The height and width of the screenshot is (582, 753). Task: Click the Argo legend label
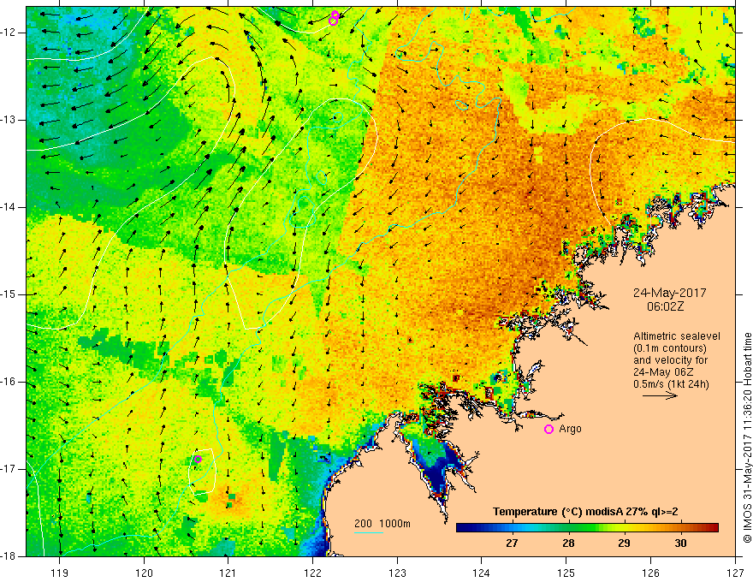click(x=570, y=429)
